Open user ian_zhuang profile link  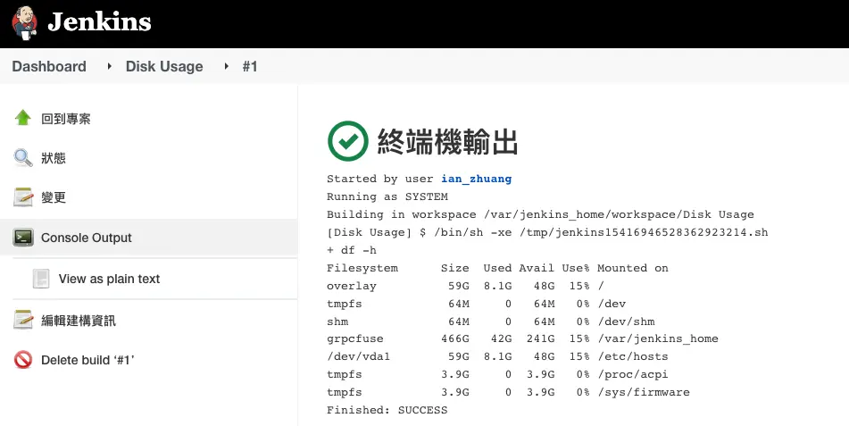click(477, 179)
